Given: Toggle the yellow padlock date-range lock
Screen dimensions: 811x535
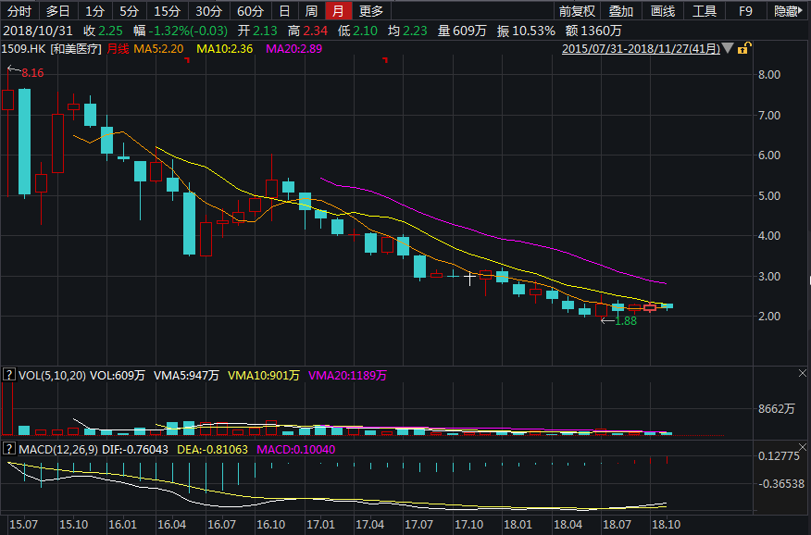Looking at the screenshot, I should click(746, 47).
